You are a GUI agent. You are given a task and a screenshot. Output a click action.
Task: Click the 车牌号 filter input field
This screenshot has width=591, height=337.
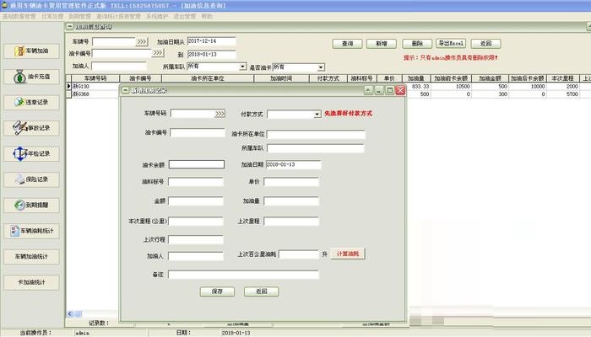pos(114,41)
